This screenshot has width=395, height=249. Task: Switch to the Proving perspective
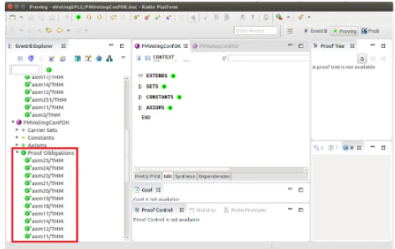point(345,31)
